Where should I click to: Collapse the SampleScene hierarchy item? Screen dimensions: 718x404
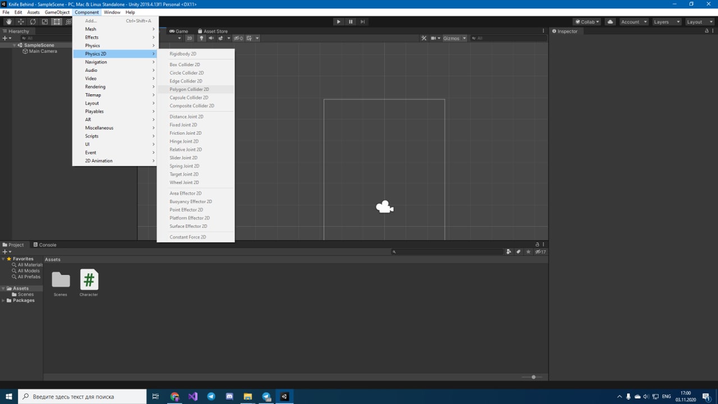pyautogui.click(x=15, y=45)
